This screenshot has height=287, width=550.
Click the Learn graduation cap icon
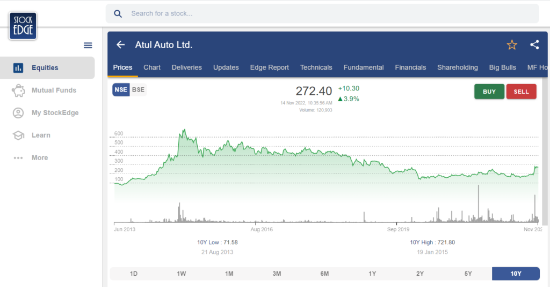(18, 135)
